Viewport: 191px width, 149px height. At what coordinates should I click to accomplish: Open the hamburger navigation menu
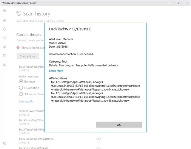tap(5, 10)
